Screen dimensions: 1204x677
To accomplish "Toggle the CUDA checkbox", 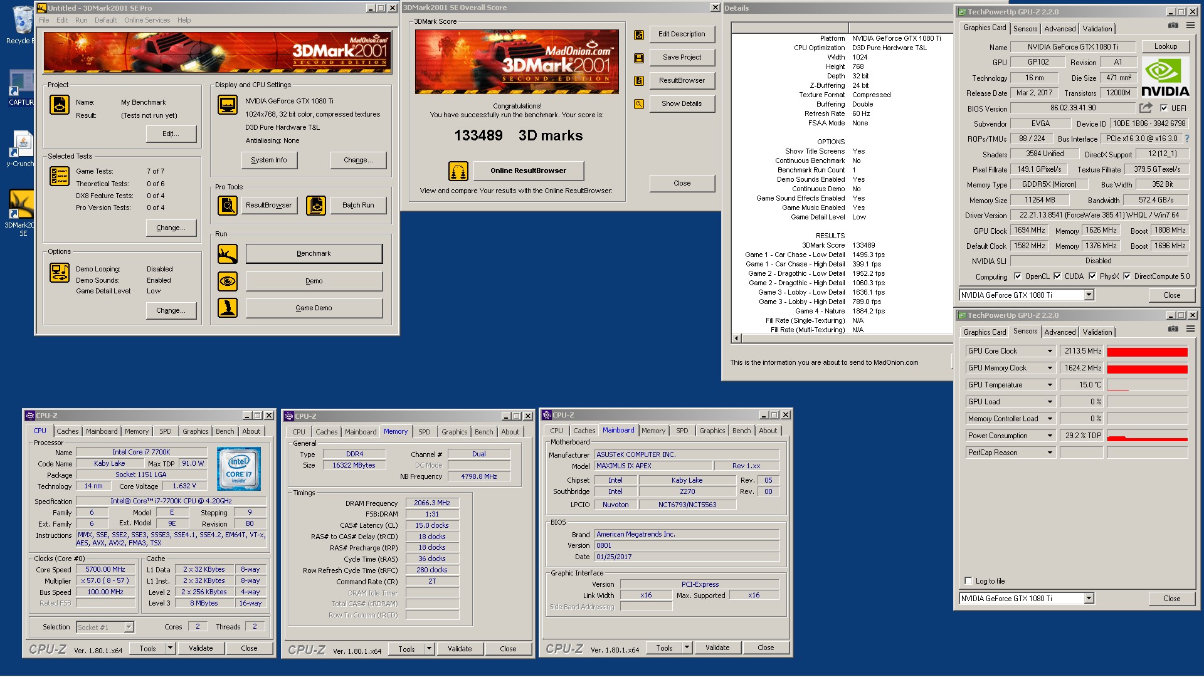I will tap(1057, 276).
